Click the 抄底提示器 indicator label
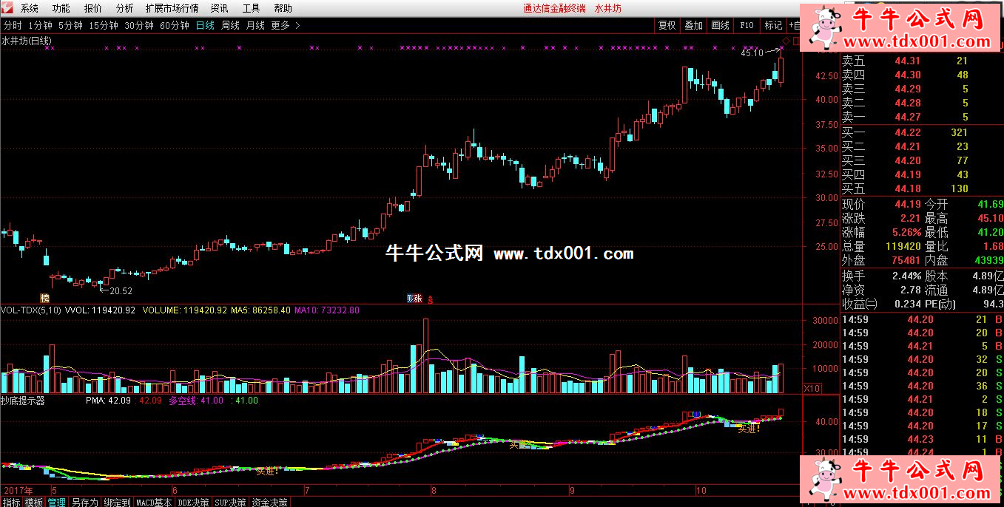 click(x=23, y=401)
